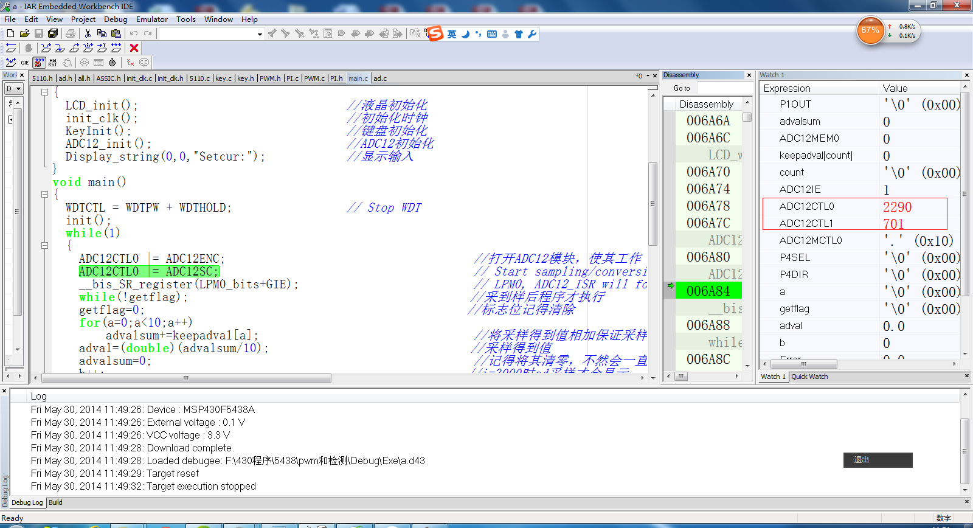Click the Run to Cursor icon

tap(102, 48)
